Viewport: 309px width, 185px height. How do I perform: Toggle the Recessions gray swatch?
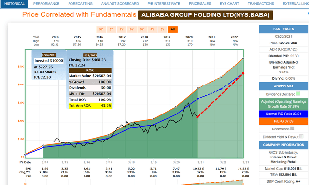point(292,128)
